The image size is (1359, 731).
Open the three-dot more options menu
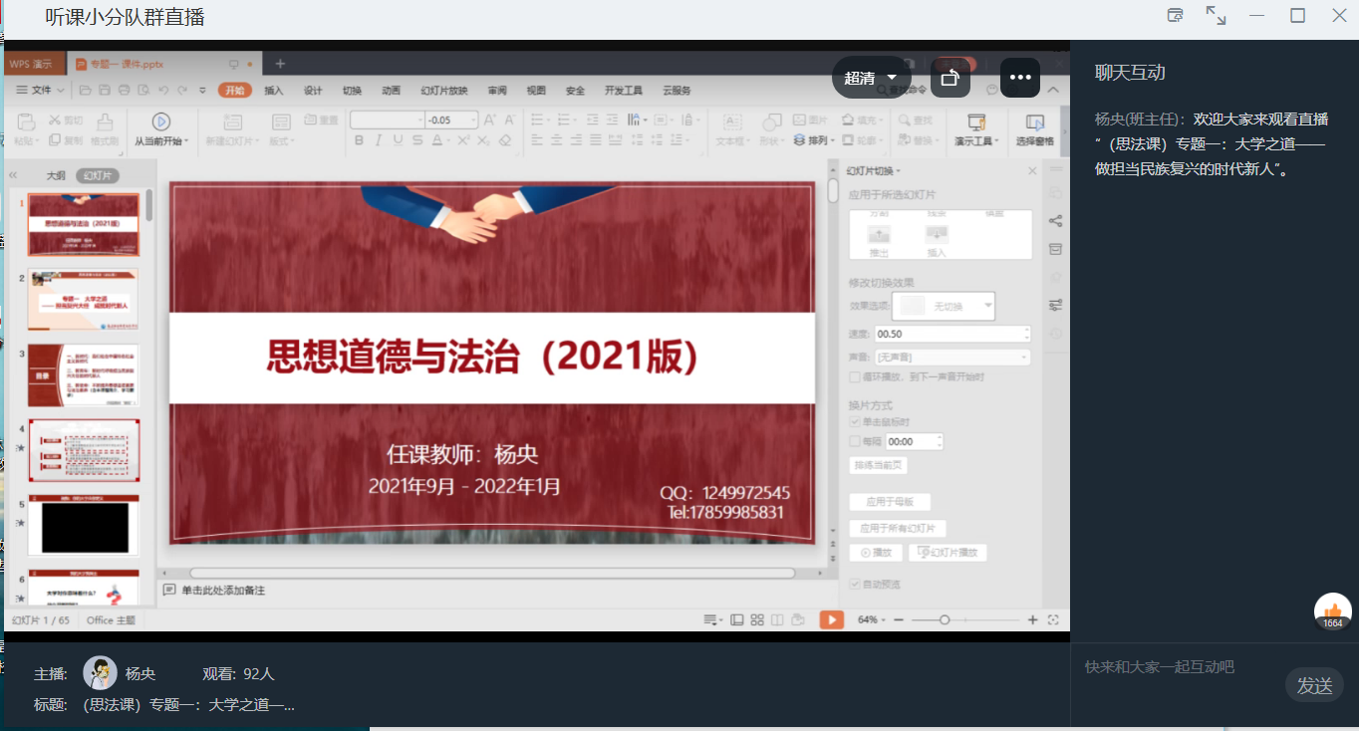1019,78
